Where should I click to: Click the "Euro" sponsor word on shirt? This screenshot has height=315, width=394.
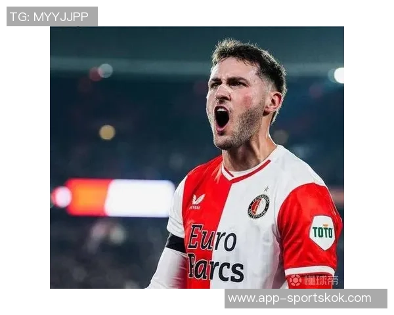[x=212, y=237]
